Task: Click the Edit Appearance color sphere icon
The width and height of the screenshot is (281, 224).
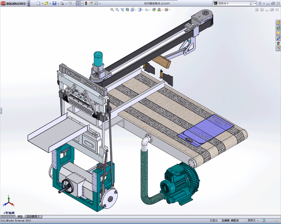Action: [x=154, y=10]
